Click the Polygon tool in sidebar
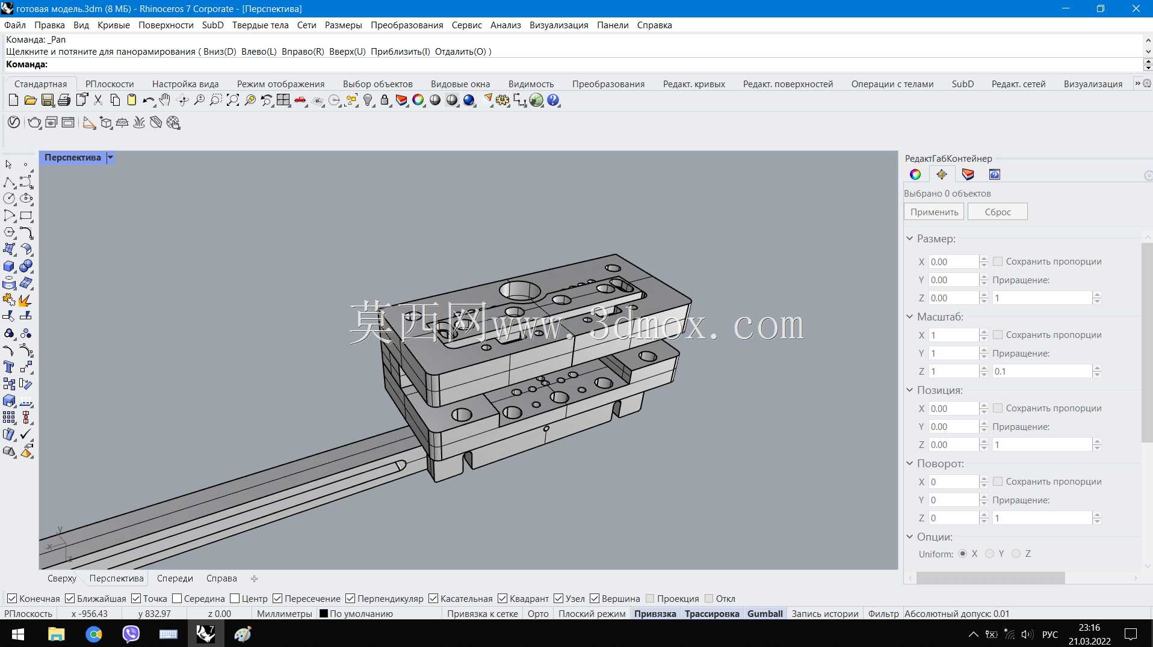Viewport: 1153px width, 647px height. 9,232
